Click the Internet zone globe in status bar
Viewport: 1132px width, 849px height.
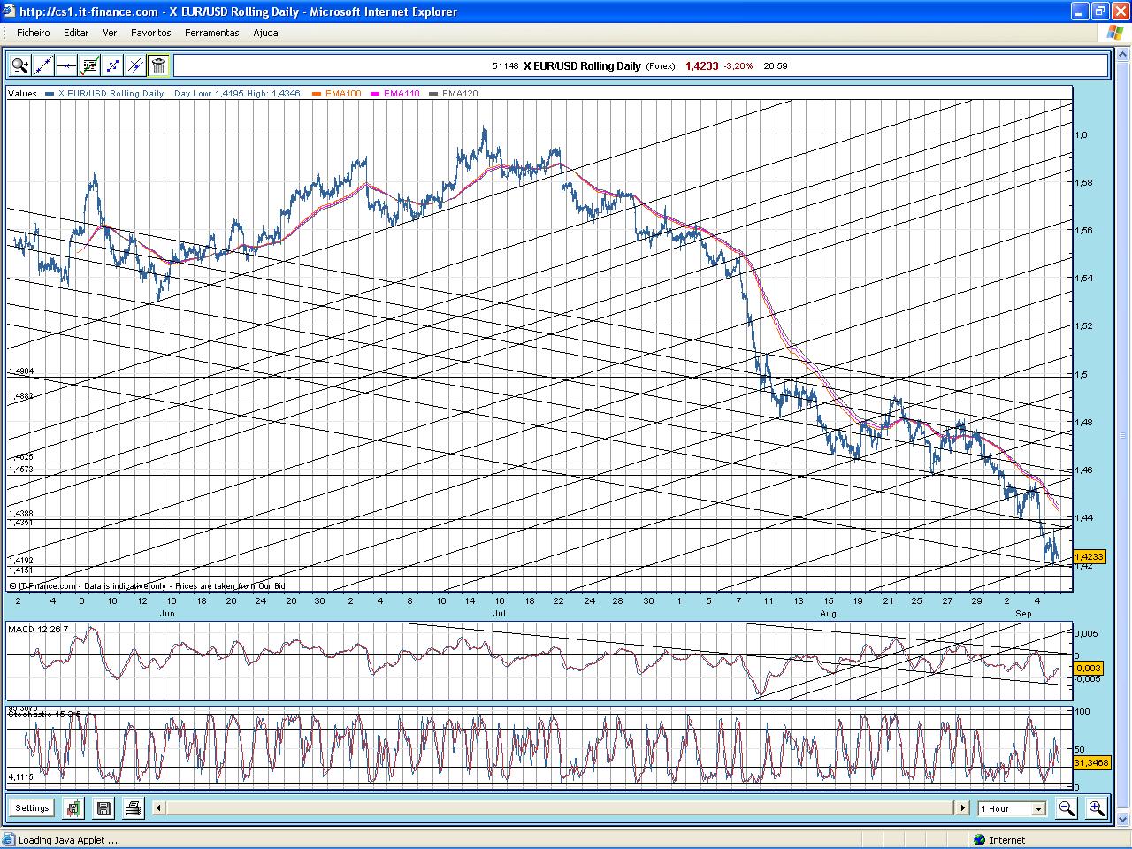point(979,840)
